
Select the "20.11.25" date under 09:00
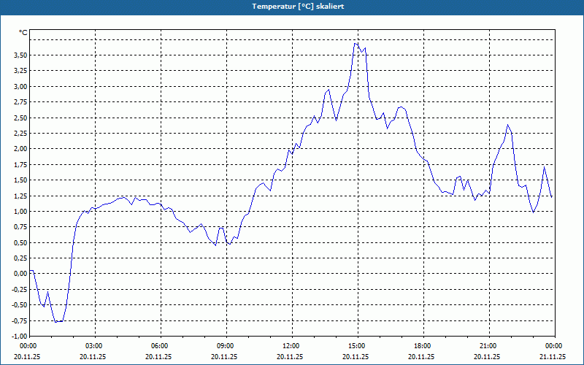(x=224, y=356)
